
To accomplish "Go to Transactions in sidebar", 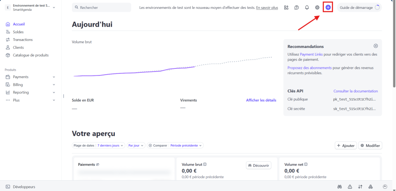I will pos(23,40).
